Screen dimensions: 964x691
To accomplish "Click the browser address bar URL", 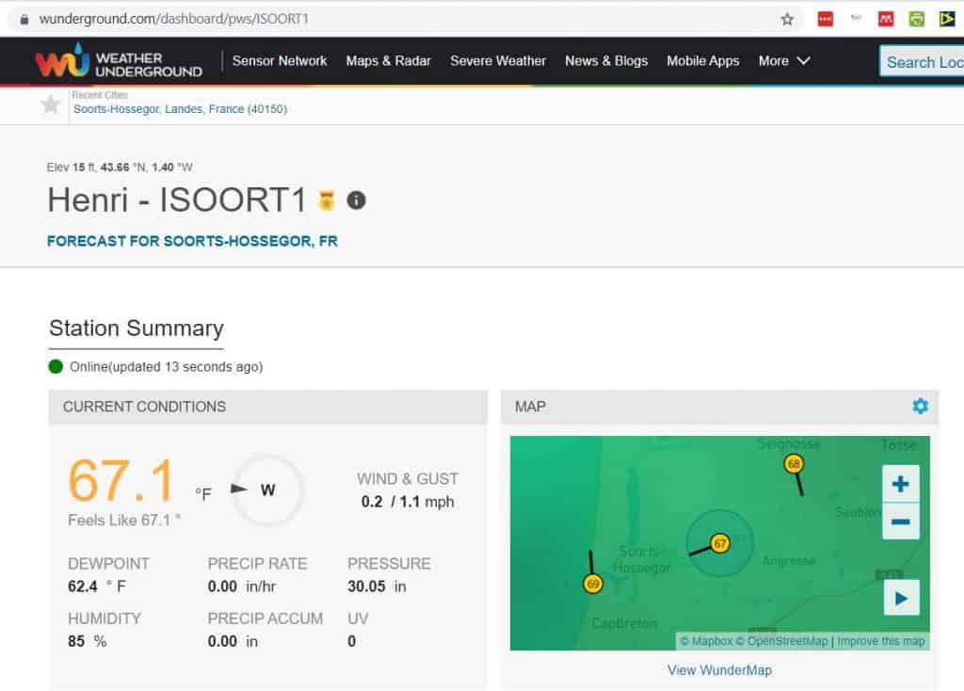I will click(x=174, y=19).
